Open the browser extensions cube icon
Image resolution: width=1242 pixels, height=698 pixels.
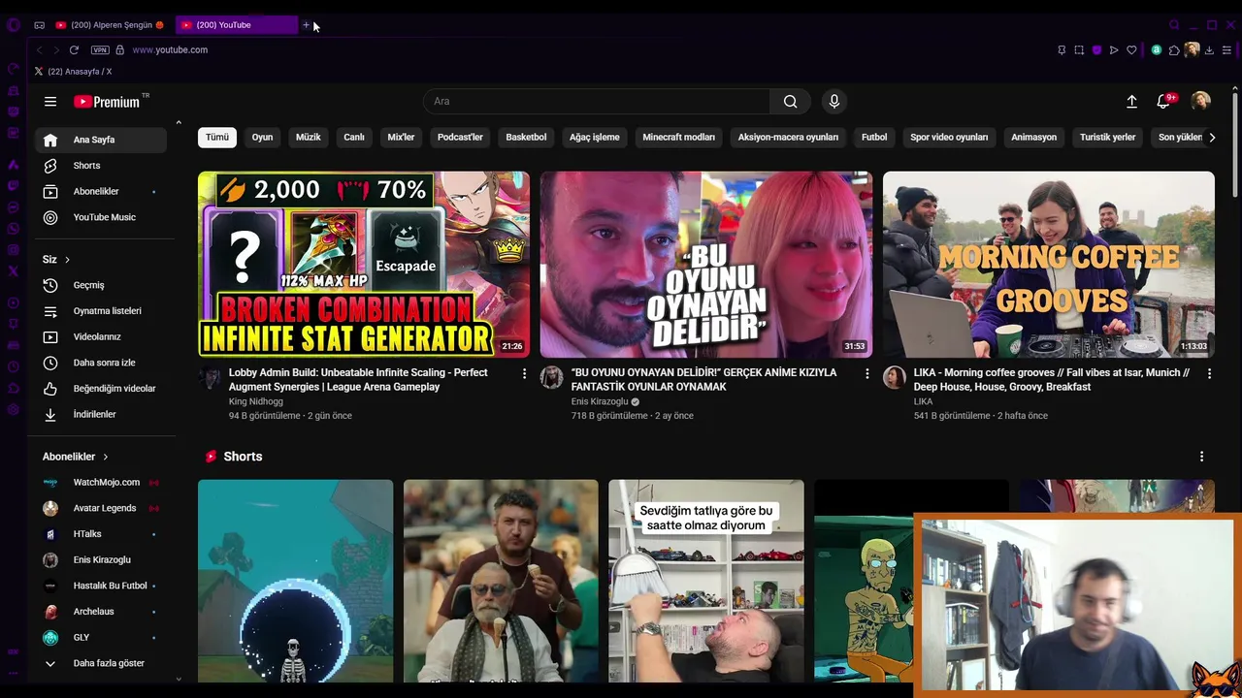click(1174, 49)
